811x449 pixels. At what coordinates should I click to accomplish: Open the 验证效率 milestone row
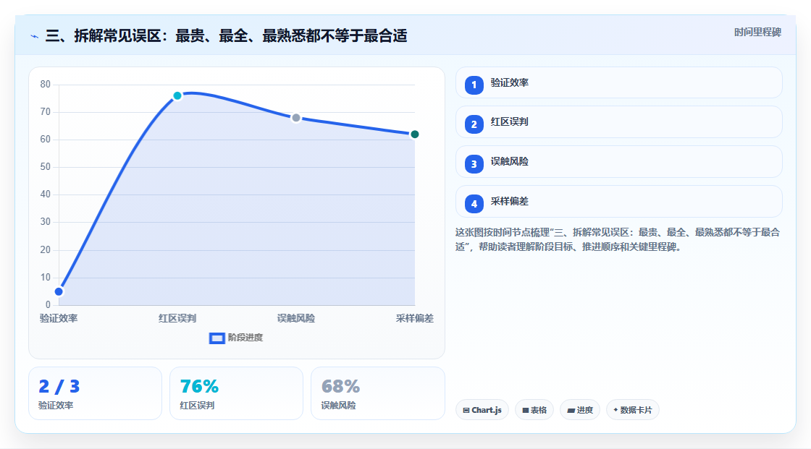pos(618,82)
